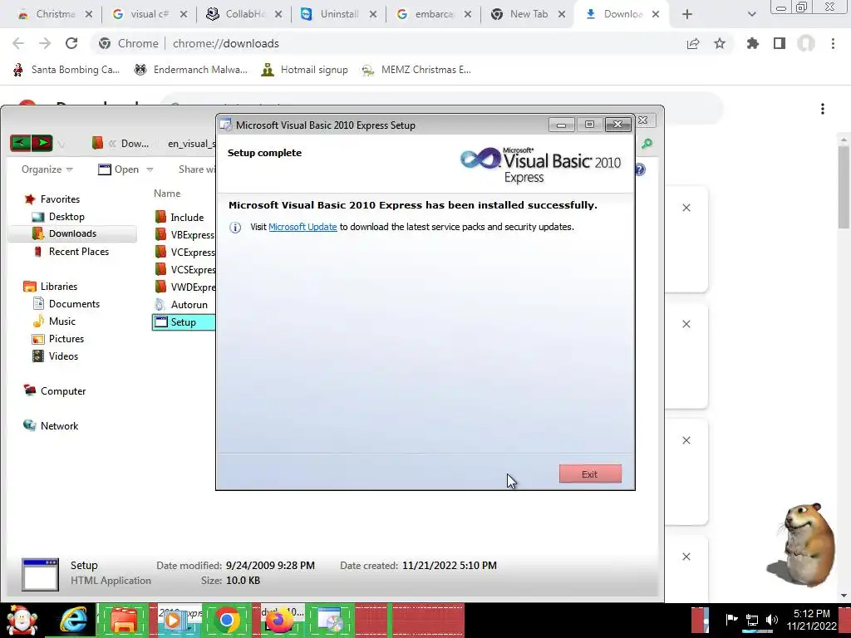Viewport: 851px width, 638px height.
Task: Open the Chrome profile avatar
Action: pos(806,43)
